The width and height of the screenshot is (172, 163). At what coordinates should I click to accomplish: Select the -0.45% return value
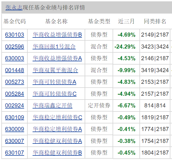126,153
